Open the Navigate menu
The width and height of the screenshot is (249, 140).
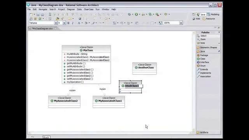coord(43,9)
